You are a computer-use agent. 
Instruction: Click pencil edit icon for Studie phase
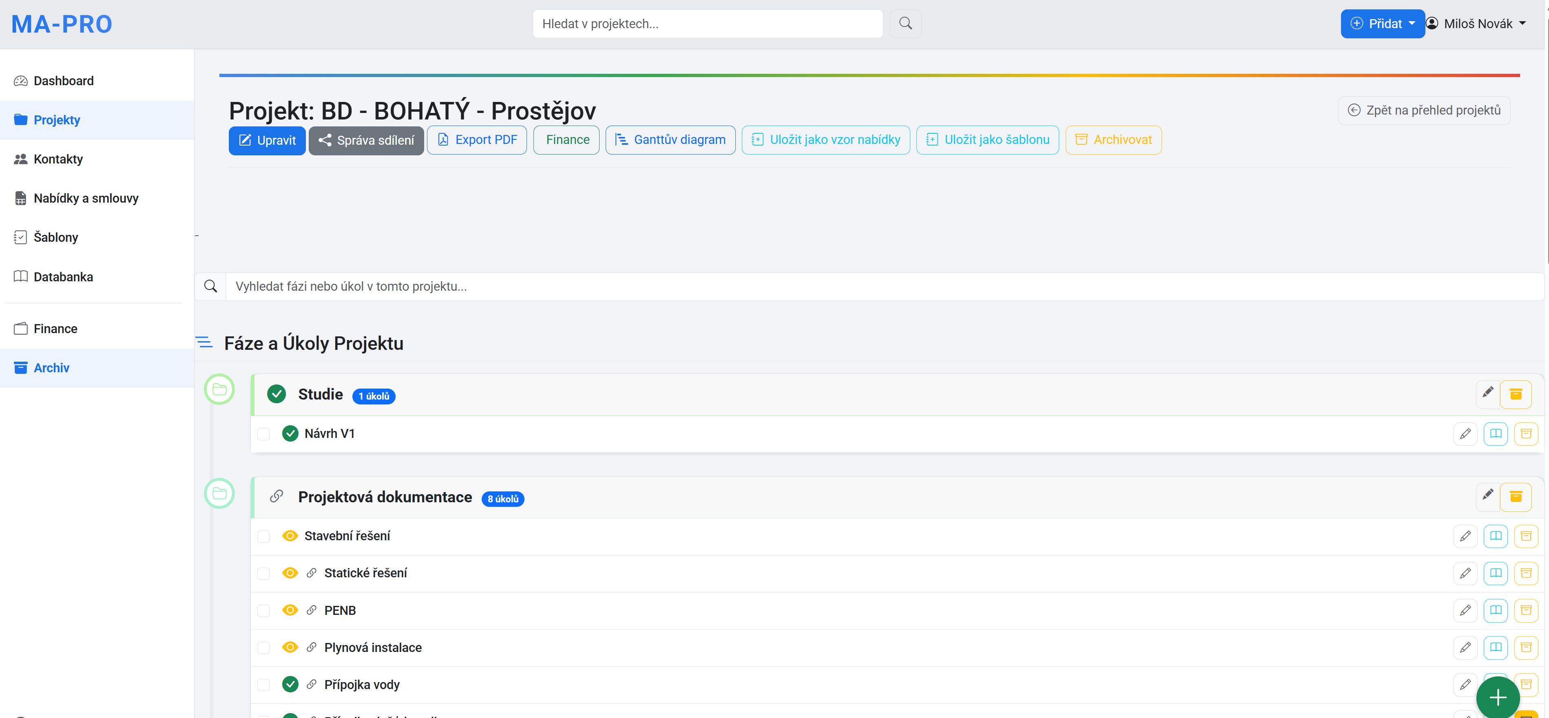[1487, 393]
